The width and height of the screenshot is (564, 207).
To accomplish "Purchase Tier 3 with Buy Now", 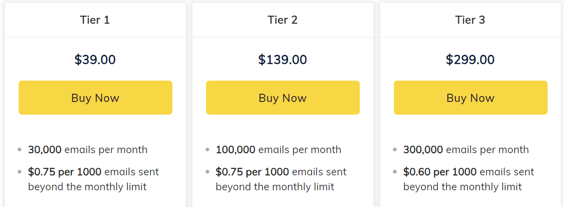I will [470, 98].
